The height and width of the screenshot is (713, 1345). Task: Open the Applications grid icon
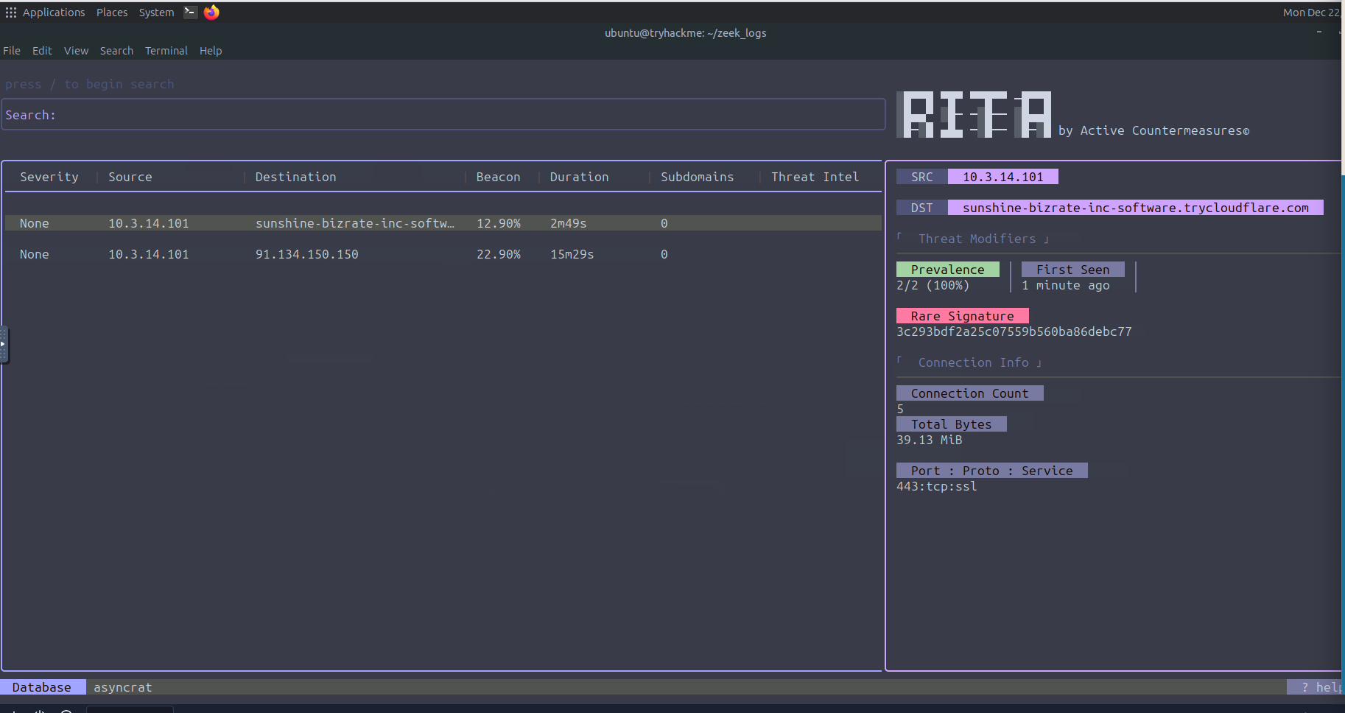click(10, 13)
